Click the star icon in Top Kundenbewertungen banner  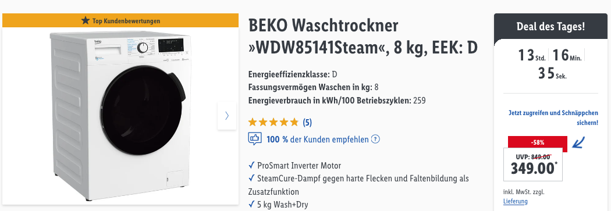86,20
